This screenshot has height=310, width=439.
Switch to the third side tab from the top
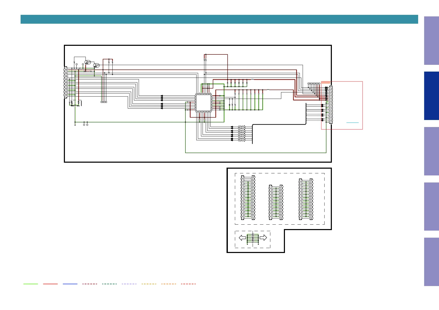pos(431,151)
